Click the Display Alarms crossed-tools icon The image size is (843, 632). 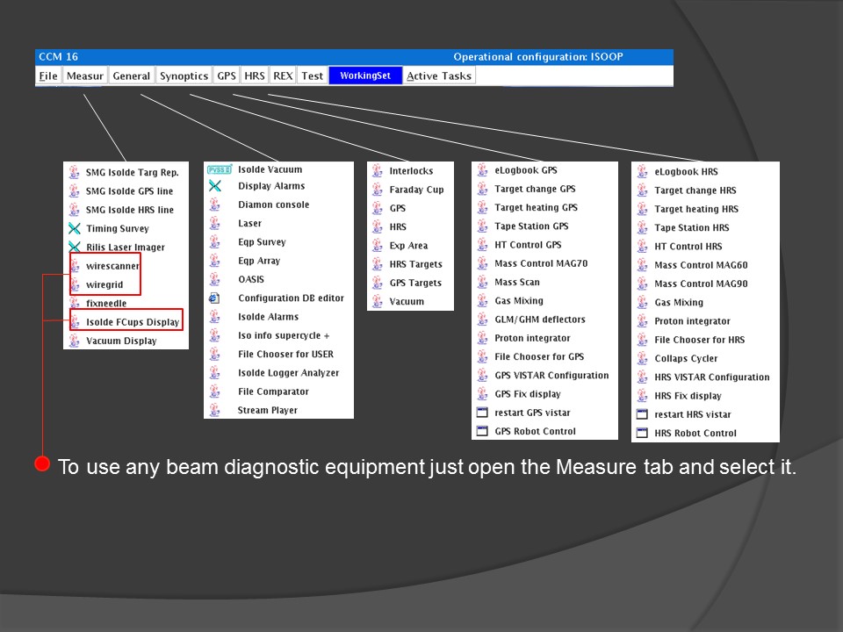215,186
